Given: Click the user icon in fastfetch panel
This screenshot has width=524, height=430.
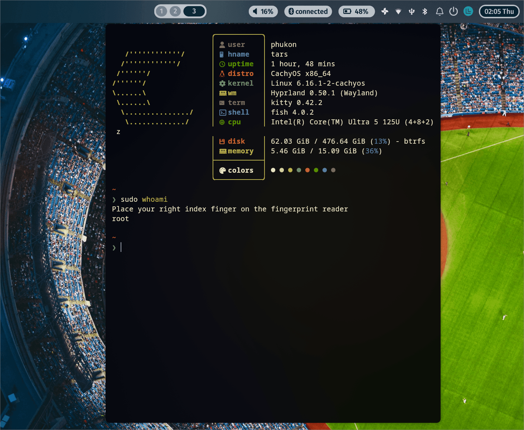Looking at the screenshot, I should (223, 44).
